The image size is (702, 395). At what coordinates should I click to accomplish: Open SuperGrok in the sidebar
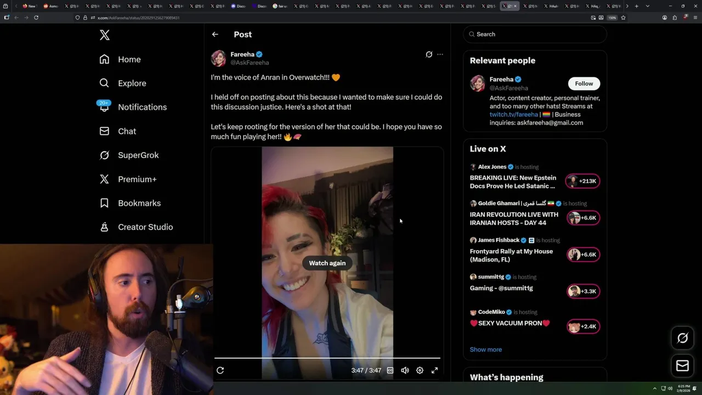(x=129, y=155)
